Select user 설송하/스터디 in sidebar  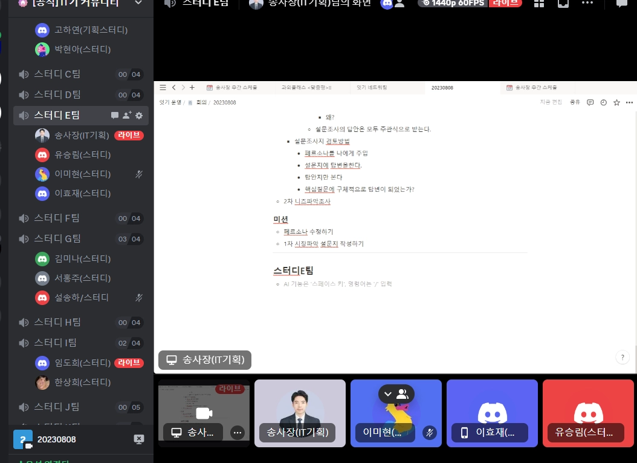click(89, 298)
